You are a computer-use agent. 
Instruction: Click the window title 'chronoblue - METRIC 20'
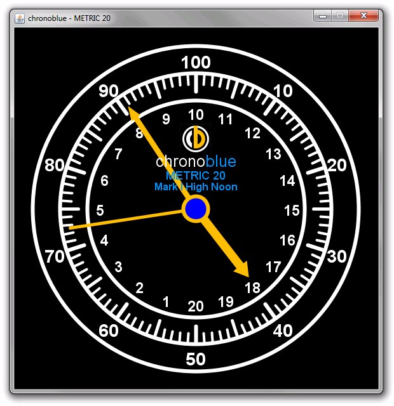[x=69, y=18]
